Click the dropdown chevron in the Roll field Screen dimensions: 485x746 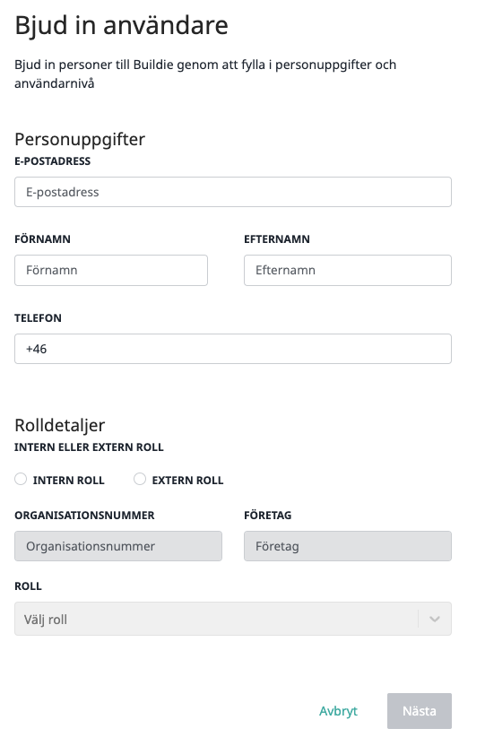pyautogui.click(x=434, y=619)
